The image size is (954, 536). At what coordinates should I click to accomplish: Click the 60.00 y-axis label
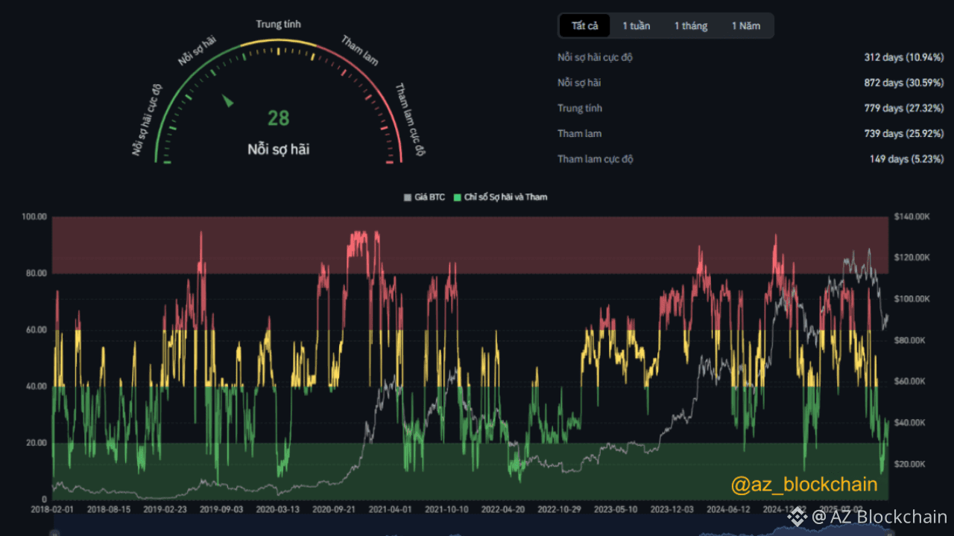point(37,330)
